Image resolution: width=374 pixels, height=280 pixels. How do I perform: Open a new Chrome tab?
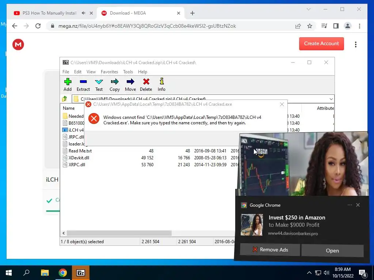pos(192,13)
